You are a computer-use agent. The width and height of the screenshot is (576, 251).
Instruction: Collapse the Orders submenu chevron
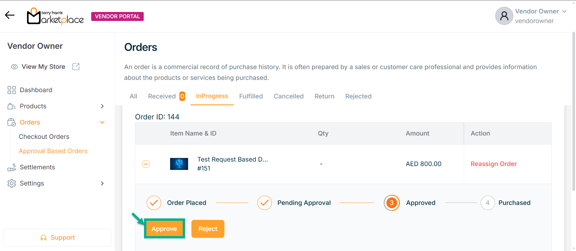(x=102, y=122)
